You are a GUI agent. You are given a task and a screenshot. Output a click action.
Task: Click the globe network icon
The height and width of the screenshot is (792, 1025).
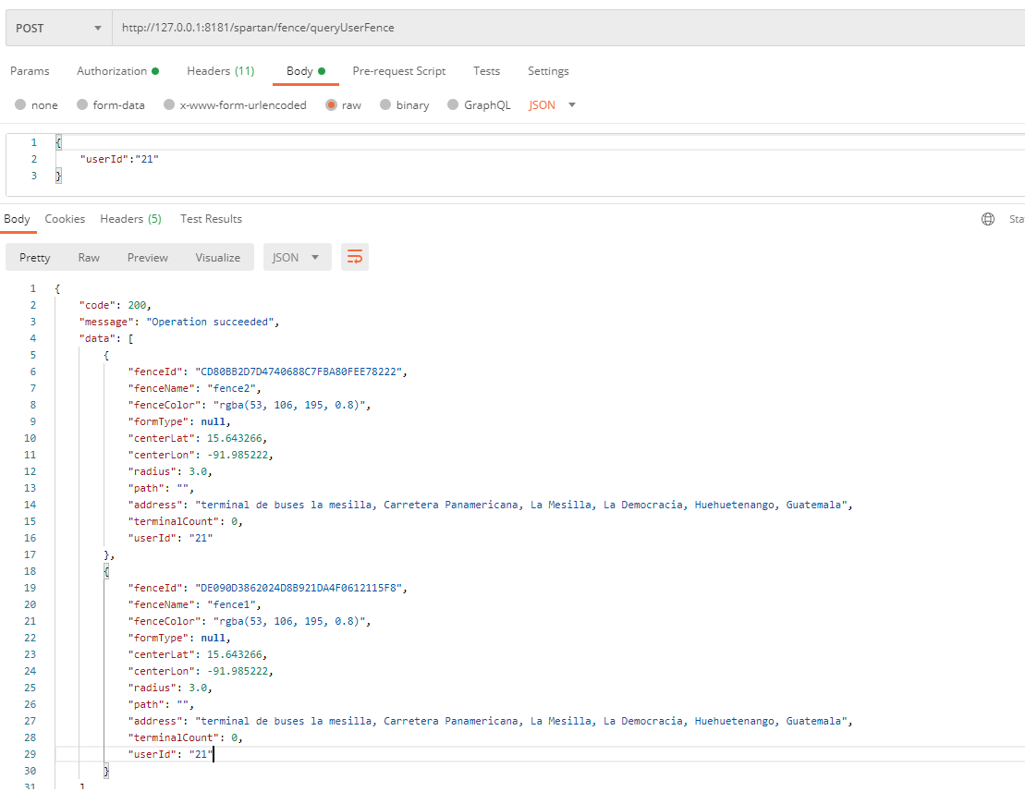point(988,219)
